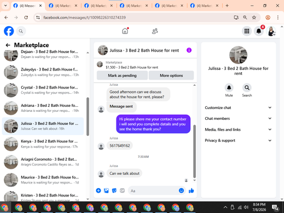Select Ariagni Coromoto's conversation
The height and width of the screenshot is (213, 284).
point(43,162)
